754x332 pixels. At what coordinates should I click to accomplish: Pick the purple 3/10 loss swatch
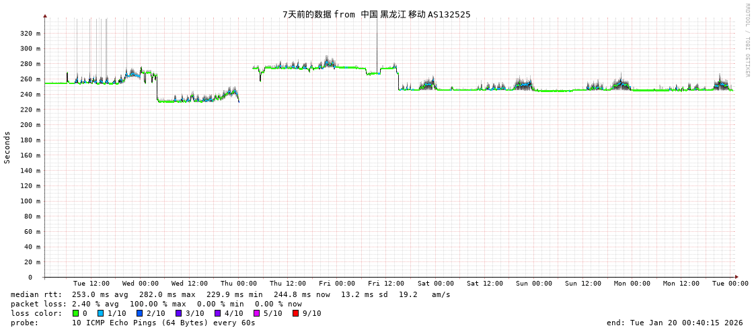[179, 313]
